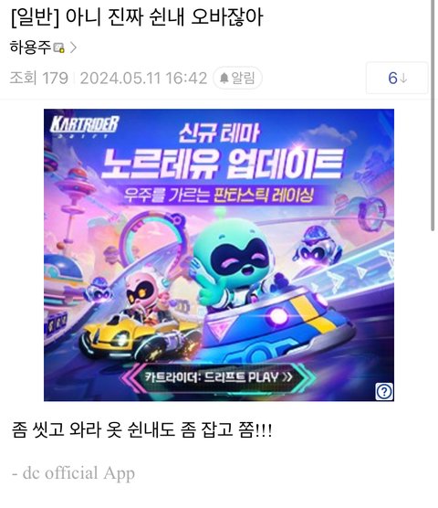
Task: Click 우주를 가르는 판타스틱 레이싱 subtitle ribbon
Action: point(219,196)
